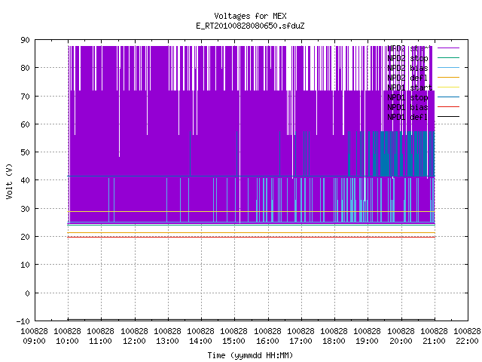Click the x-axis time label '22:00'
Viewport: 482px width, 362px height.
pyautogui.click(x=468, y=342)
